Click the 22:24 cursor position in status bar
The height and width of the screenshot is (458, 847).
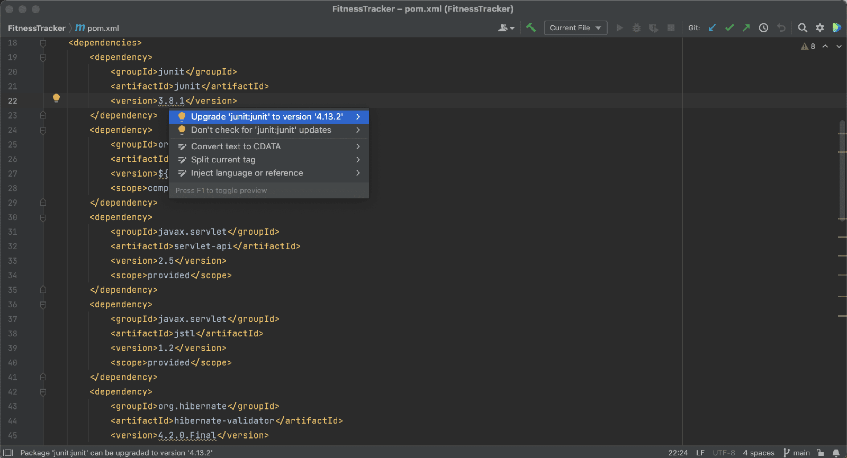pyautogui.click(x=678, y=453)
